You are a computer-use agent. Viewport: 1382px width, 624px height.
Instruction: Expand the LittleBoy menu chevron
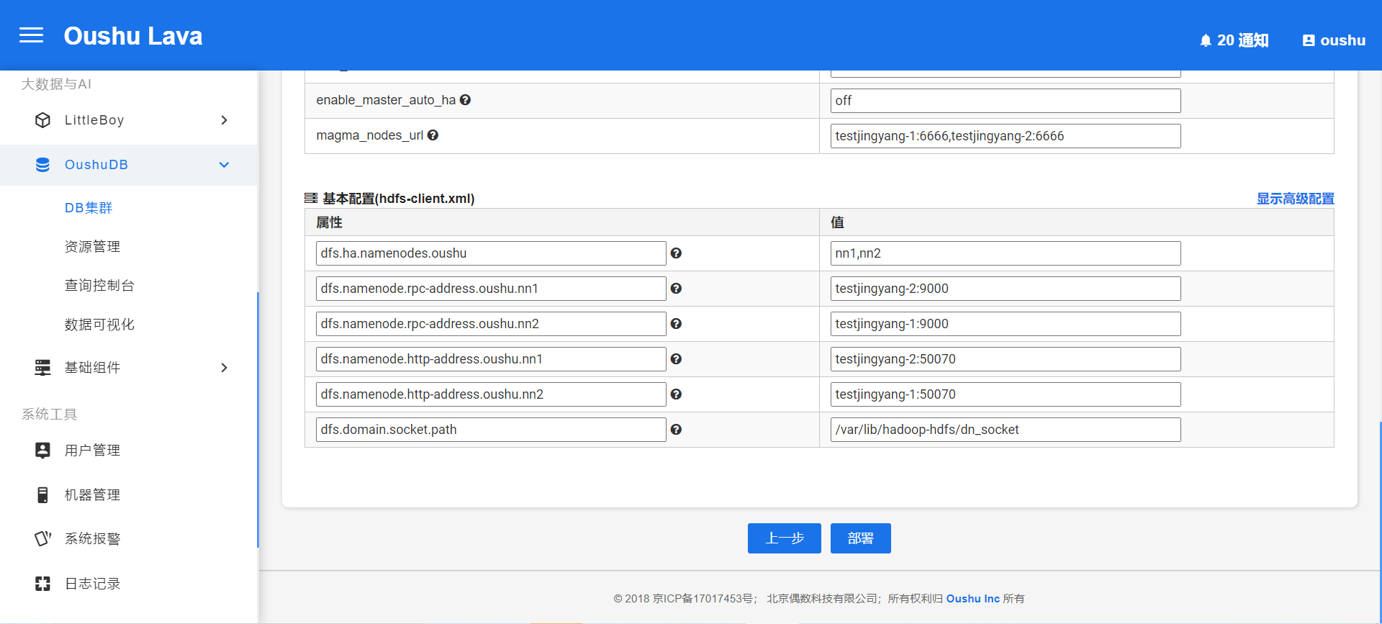point(224,120)
